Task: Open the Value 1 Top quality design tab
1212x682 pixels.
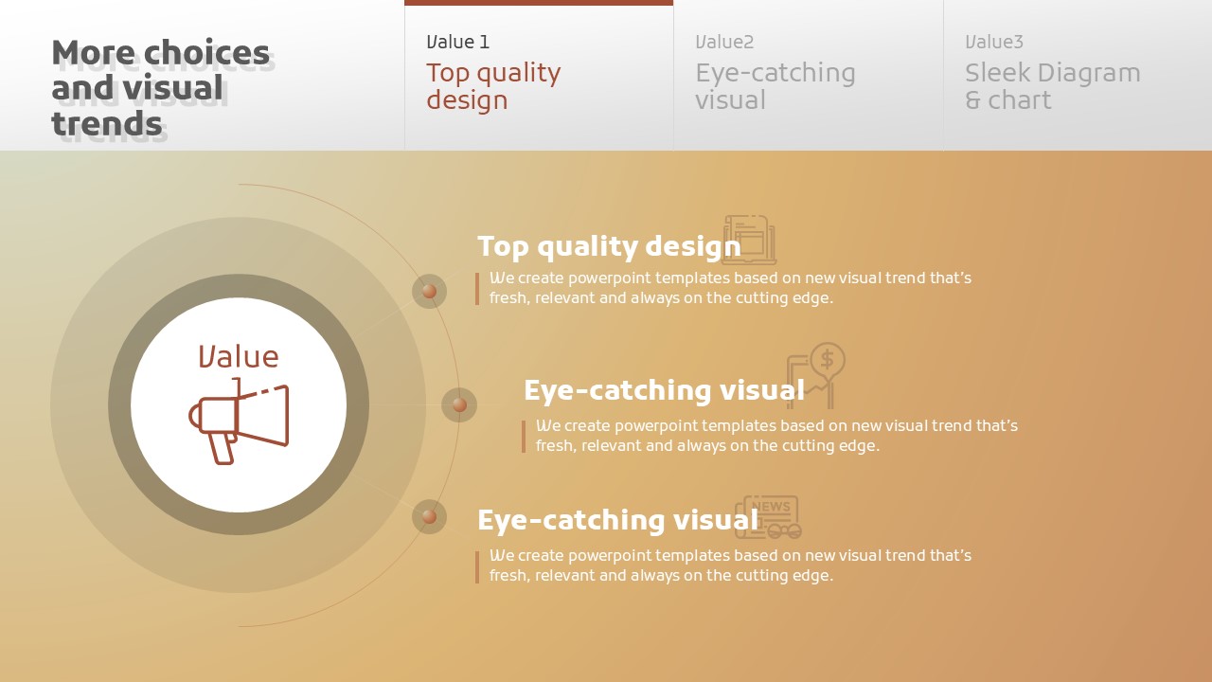Action: pos(538,76)
